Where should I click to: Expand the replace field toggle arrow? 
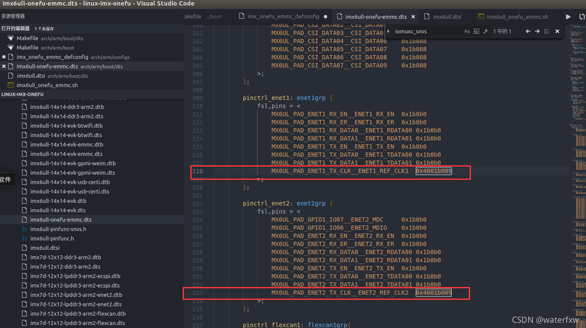click(388, 31)
